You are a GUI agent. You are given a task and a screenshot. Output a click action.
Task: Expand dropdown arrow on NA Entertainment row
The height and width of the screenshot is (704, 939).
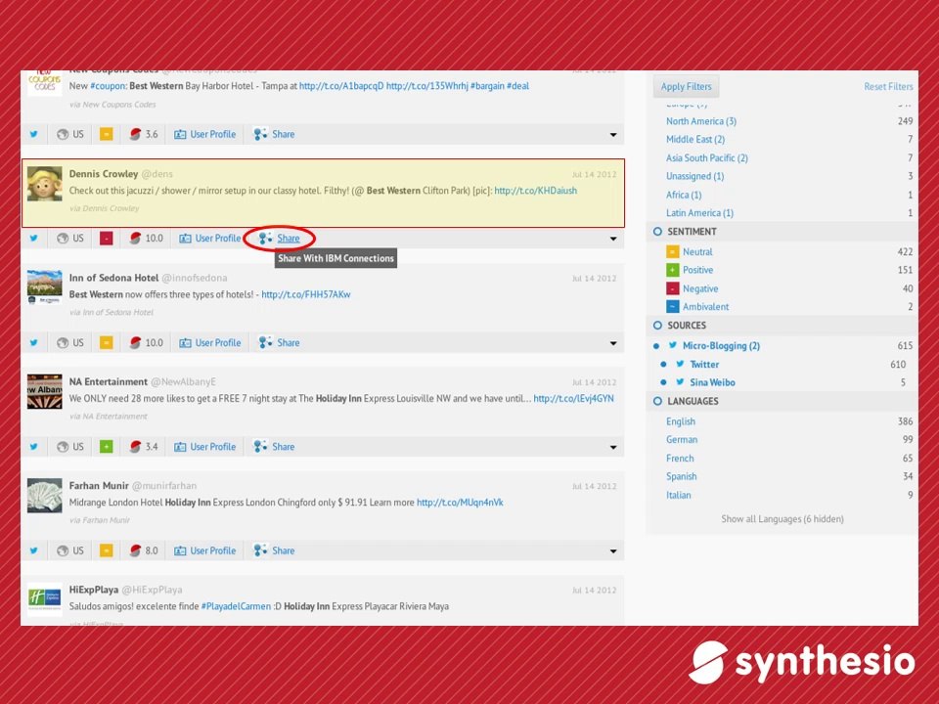coord(613,447)
